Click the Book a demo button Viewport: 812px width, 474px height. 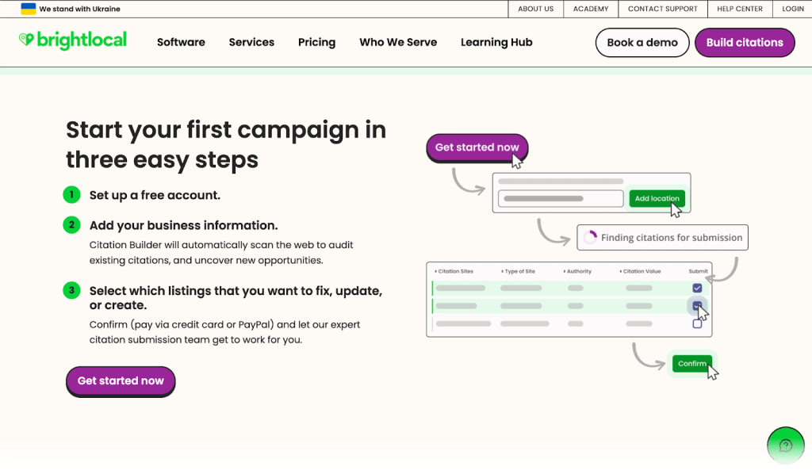[x=642, y=43]
